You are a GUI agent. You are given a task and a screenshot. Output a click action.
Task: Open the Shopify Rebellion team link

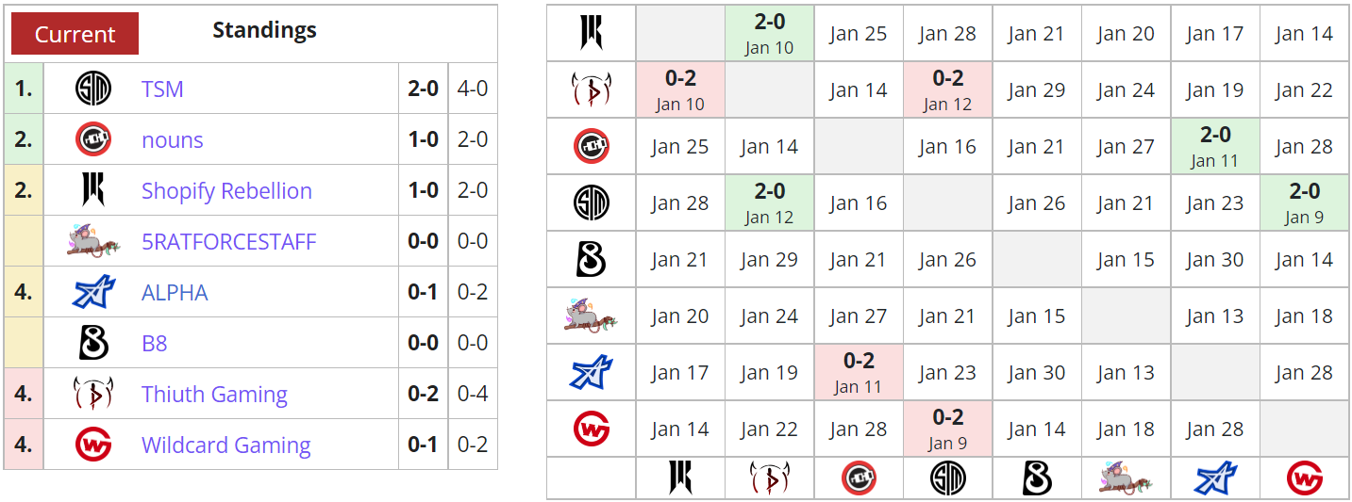click(226, 191)
